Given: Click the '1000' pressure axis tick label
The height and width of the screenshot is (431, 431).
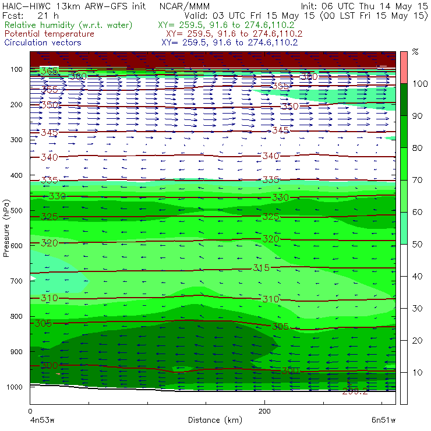Looking at the screenshot, I should tap(15, 387).
